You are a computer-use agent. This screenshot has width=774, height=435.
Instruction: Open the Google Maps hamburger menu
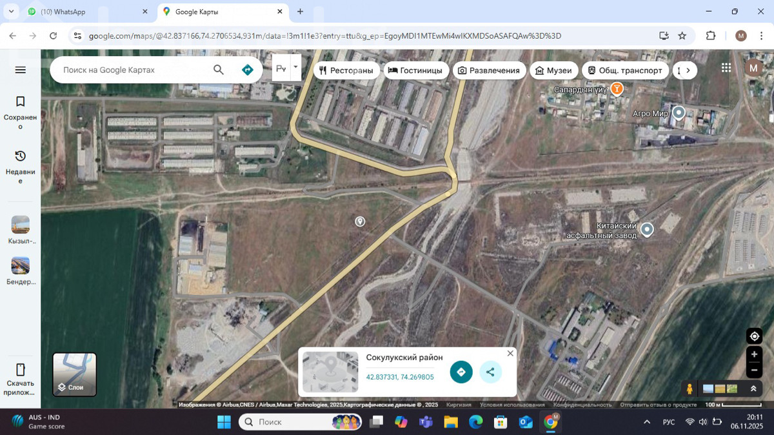tap(20, 70)
